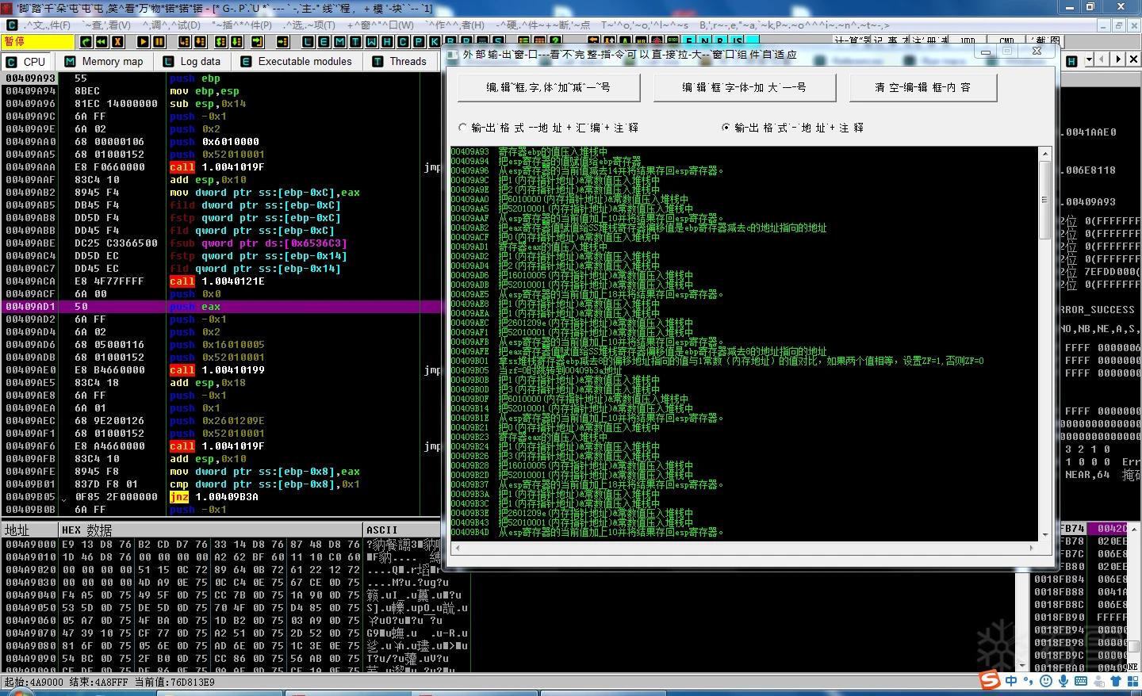The image size is (1142, 696).
Task: Open the tab list dropdown arrow beside H tab
Action: click(x=1089, y=60)
